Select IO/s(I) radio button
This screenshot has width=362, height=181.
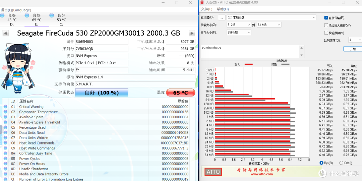(341, 163)
